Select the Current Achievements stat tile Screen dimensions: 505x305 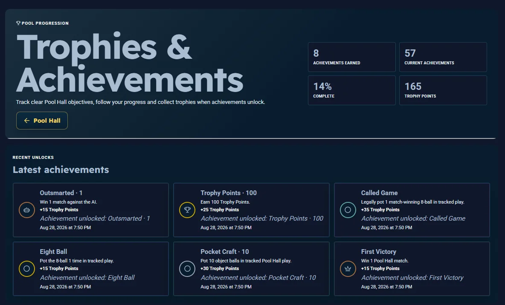click(x=443, y=57)
